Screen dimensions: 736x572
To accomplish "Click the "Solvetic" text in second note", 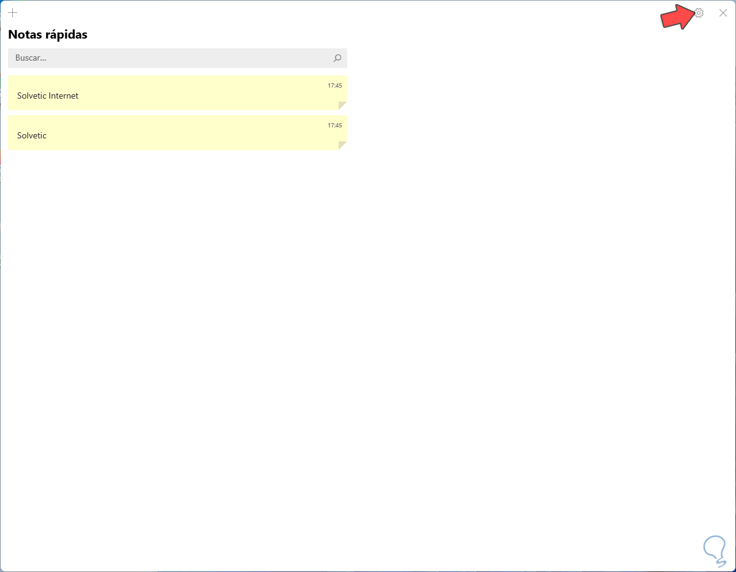I will (x=32, y=135).
